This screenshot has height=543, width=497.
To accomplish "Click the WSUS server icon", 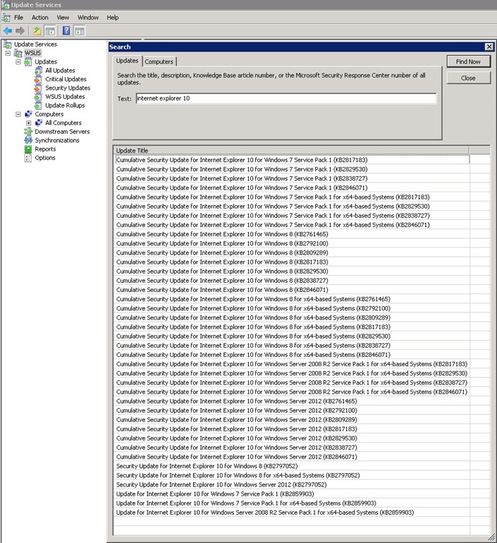I will (18, 53).
